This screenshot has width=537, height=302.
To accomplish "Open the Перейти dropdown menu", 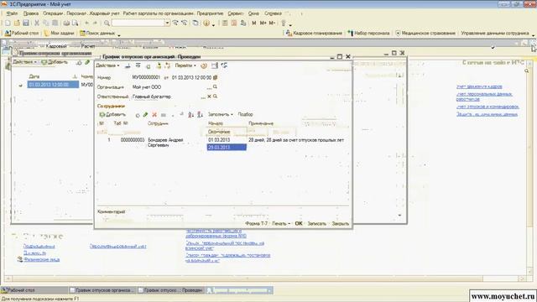I will coord(185,65).
